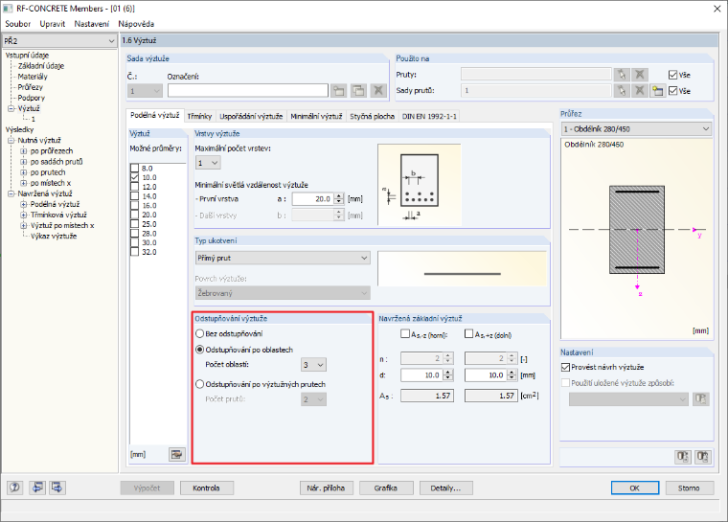Image resolution: width=728 pixels, height=522 pixels.
Task: Click the copy reinforcement set icon
Action: click(x=358, y=91)
